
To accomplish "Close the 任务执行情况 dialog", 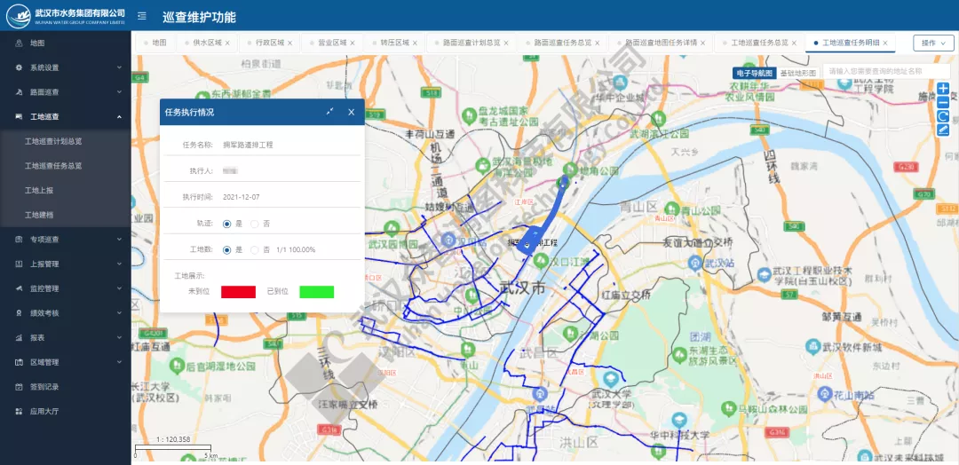I will 351,112.
